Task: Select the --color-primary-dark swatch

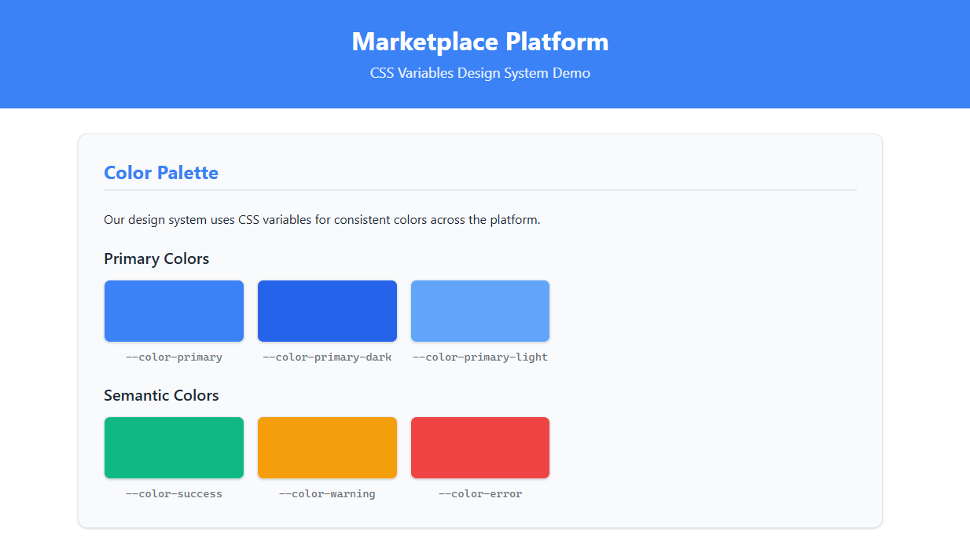Action: point(326,310)
